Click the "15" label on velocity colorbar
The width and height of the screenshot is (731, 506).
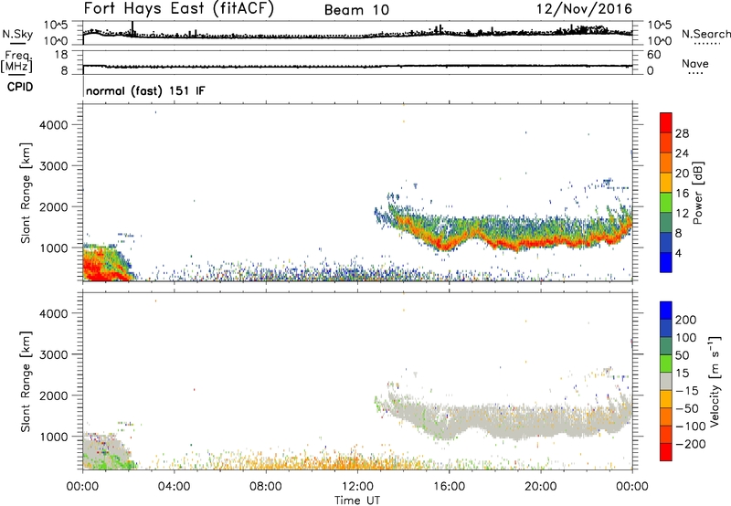coord(682,373)
